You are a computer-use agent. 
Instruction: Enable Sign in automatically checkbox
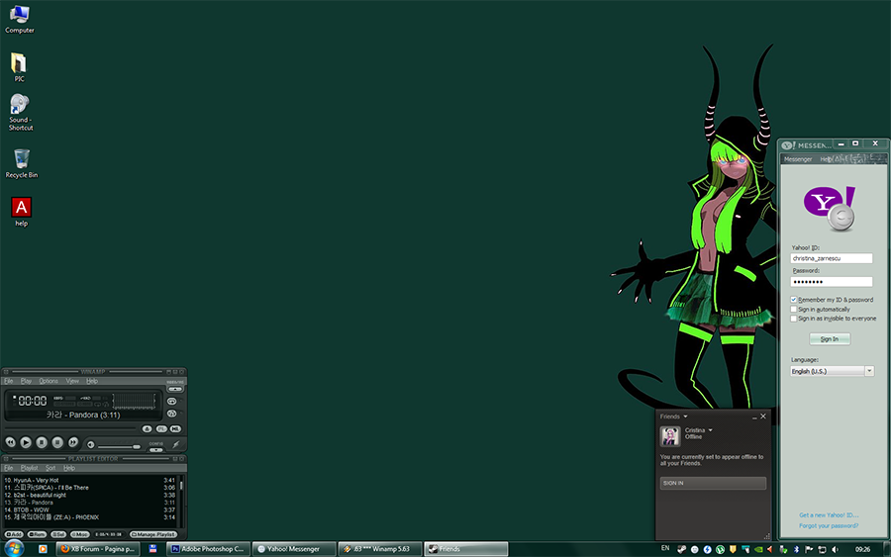tap(794, 309)
